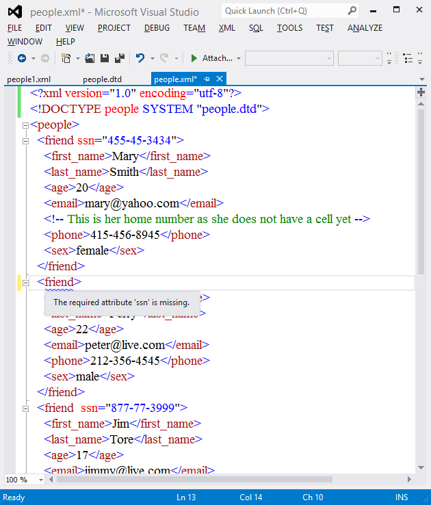Close the people.xml tab
This screenshot has width=431, height=505.
tap(220, 79)
